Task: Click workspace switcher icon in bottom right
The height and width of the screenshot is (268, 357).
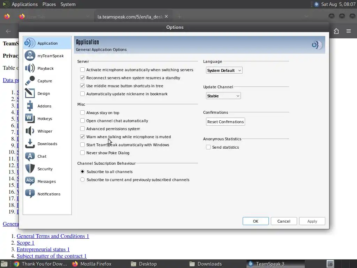Action: (330, 264)
